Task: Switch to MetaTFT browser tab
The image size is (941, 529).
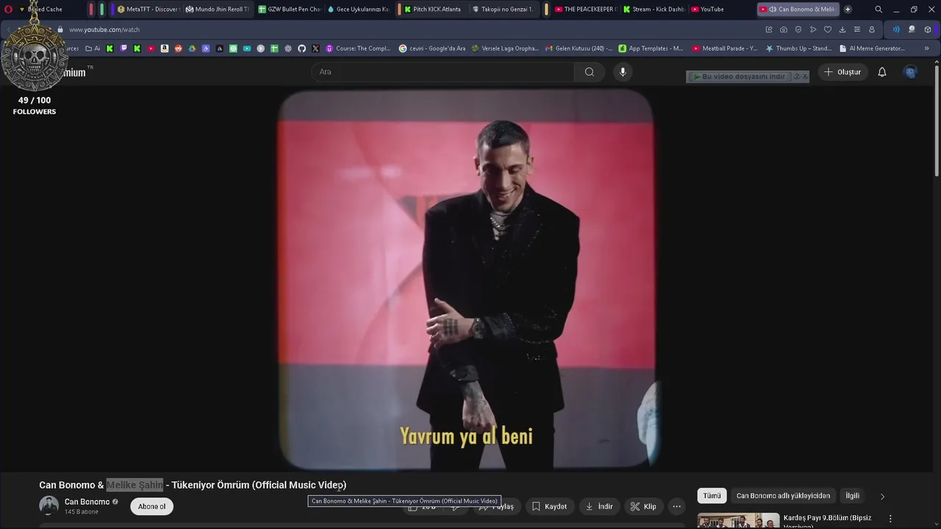Action: [x=148, y=10]
